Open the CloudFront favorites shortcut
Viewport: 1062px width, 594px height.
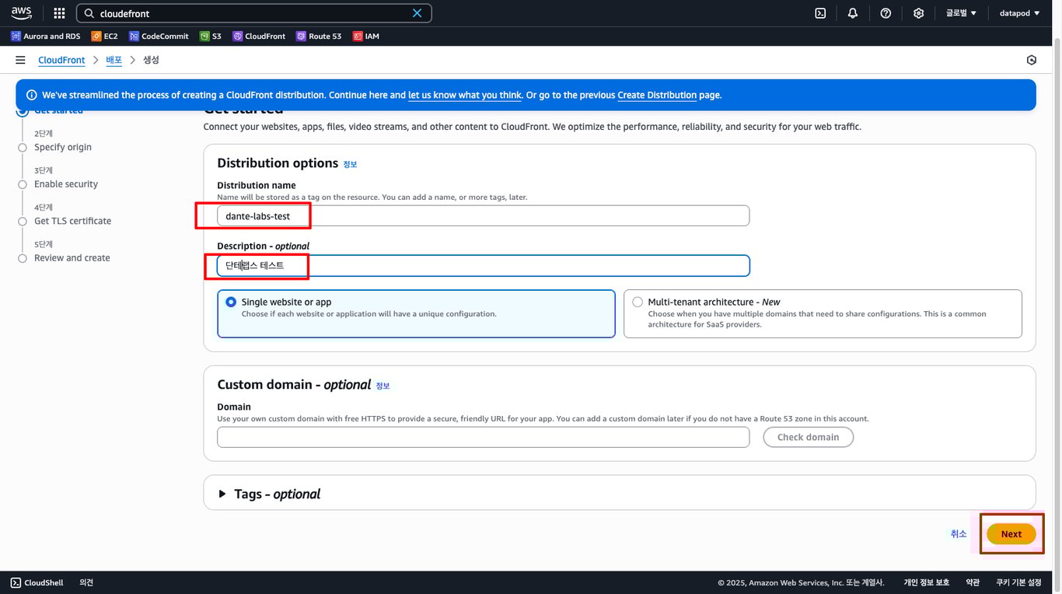[259, 36]
